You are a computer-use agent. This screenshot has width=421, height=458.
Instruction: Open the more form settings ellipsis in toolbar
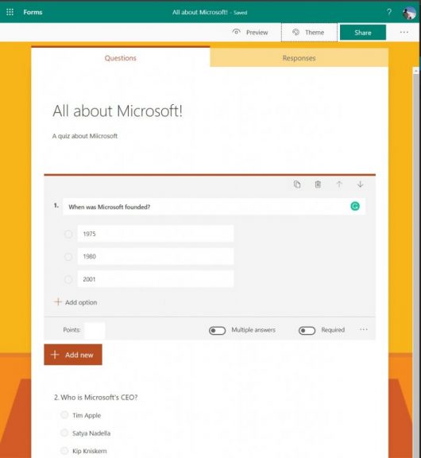(x=404, y=32)
